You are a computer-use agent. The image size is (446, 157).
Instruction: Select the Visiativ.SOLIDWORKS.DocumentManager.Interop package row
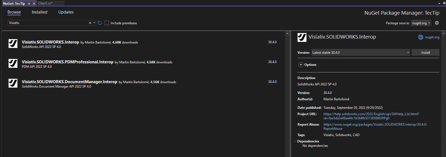coord(144,84)
